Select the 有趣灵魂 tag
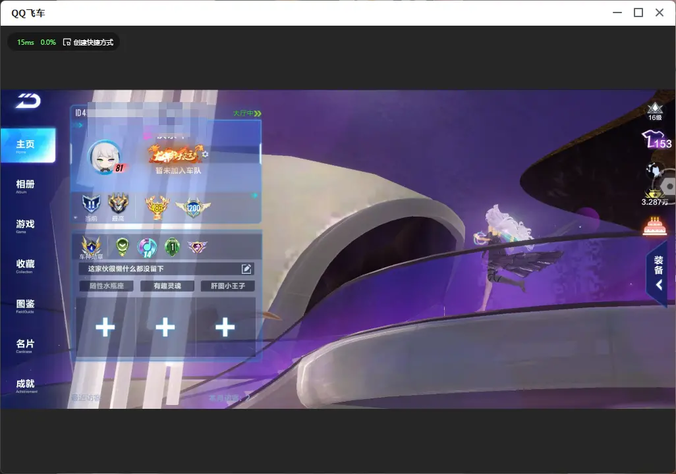This screenshot has height=474, width=676. coord(167,286)
